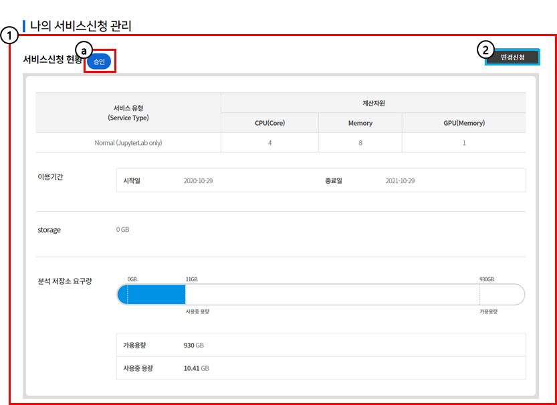Click the 이용기간 label
The height and width of the screenshot is (405, 557).
tap(50, 177)
